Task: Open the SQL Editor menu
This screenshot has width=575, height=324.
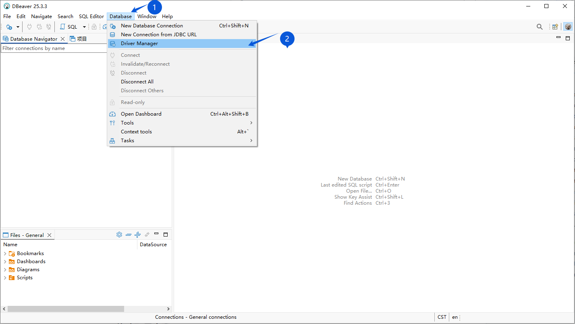Action: coord(91,17)
